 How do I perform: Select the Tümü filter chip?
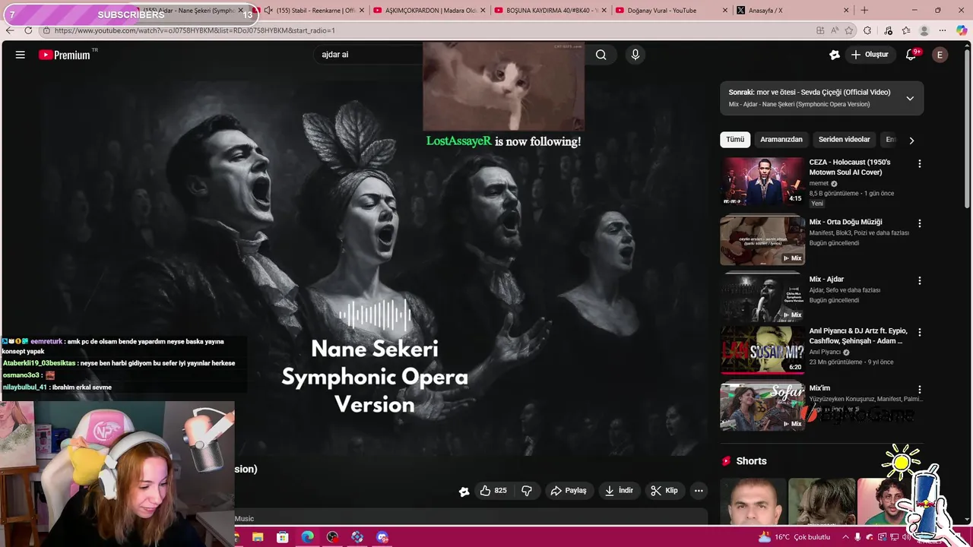(735, 140)
